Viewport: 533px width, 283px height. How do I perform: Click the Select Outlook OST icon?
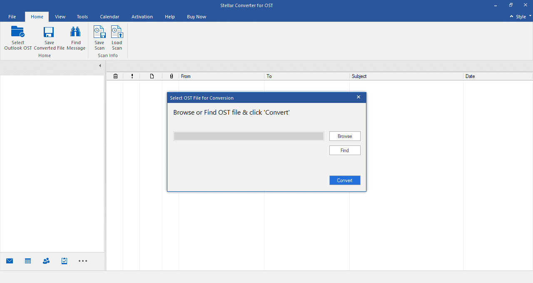[x=18, y=32]
